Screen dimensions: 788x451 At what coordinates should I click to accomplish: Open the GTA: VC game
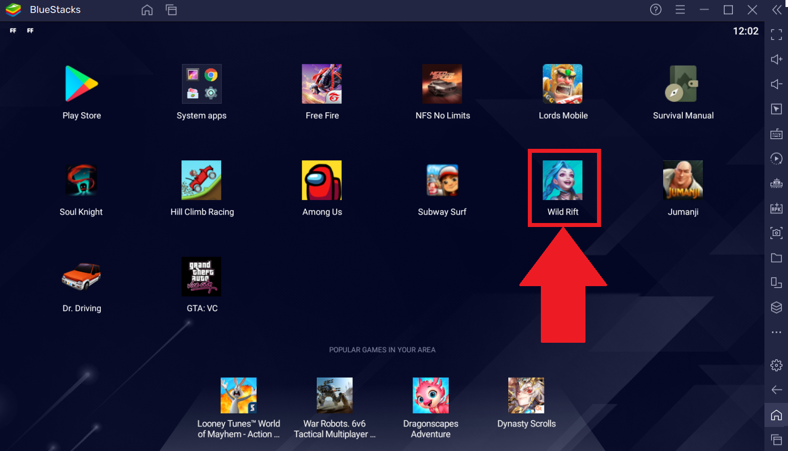pos(202,277)
